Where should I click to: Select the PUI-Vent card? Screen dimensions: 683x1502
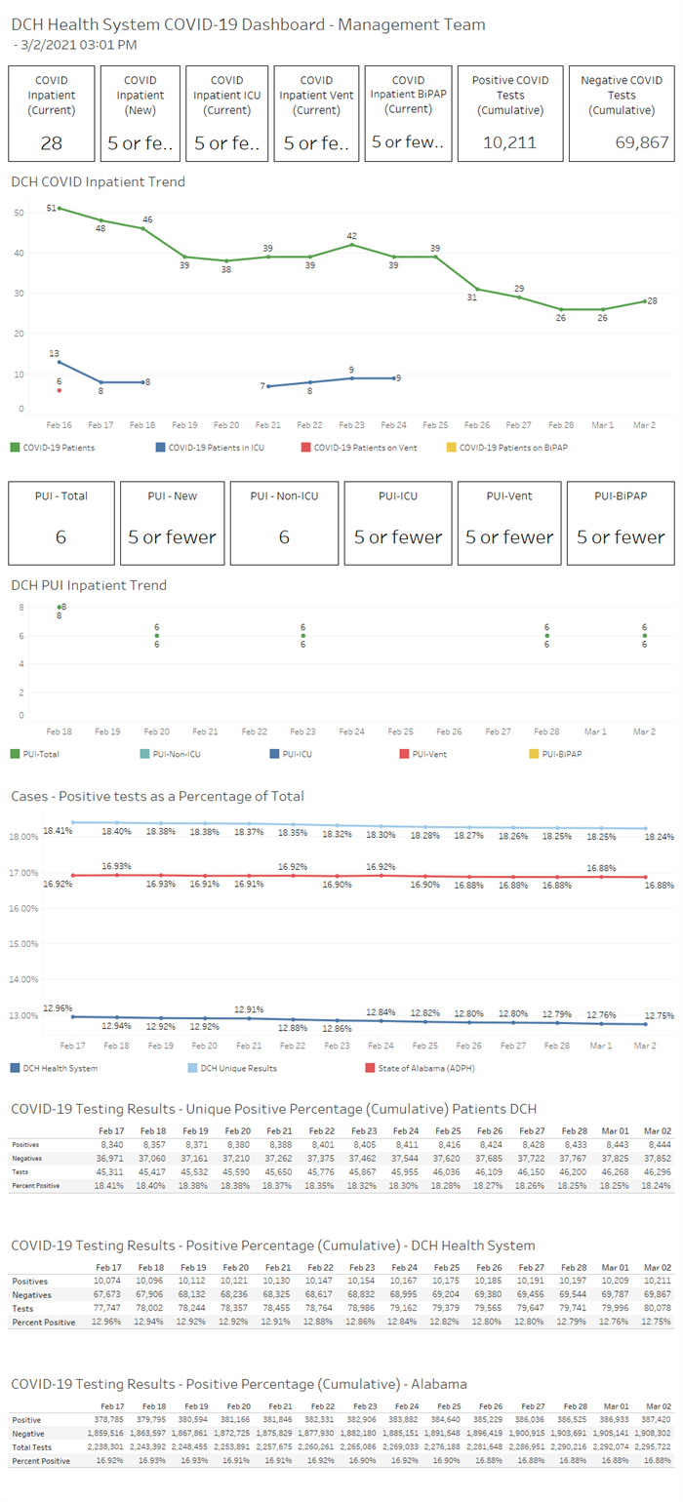point(508,522)
